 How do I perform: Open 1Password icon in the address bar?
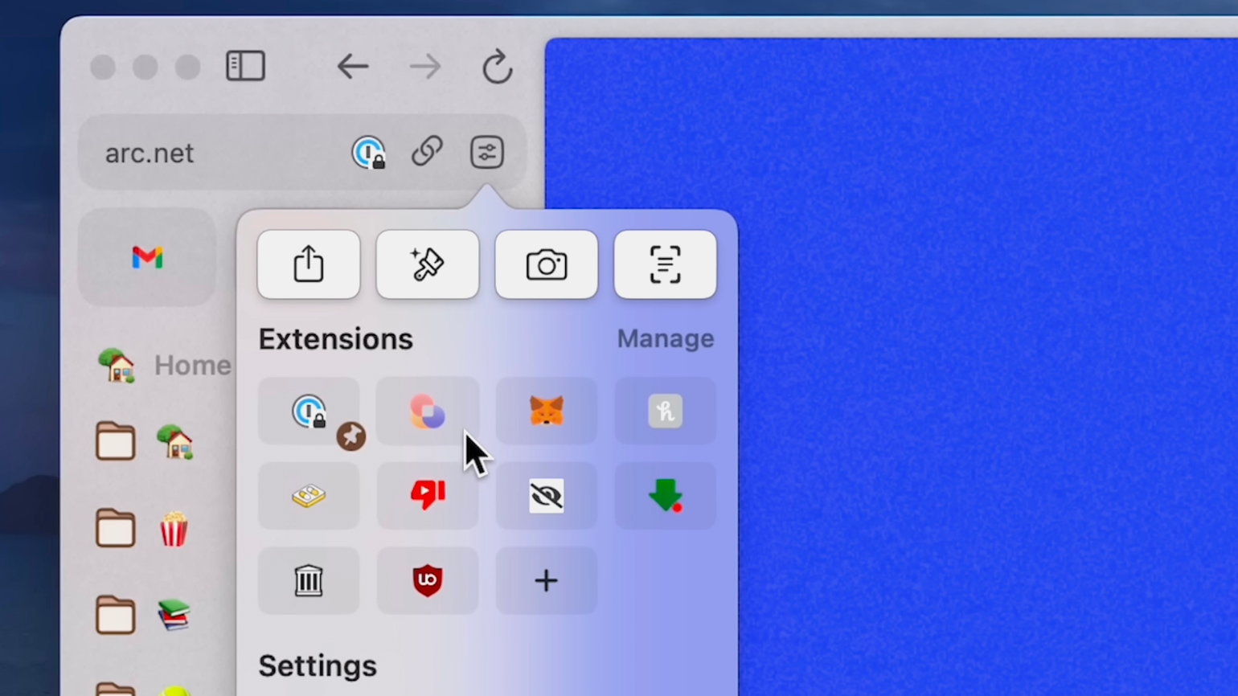(368, 153)
